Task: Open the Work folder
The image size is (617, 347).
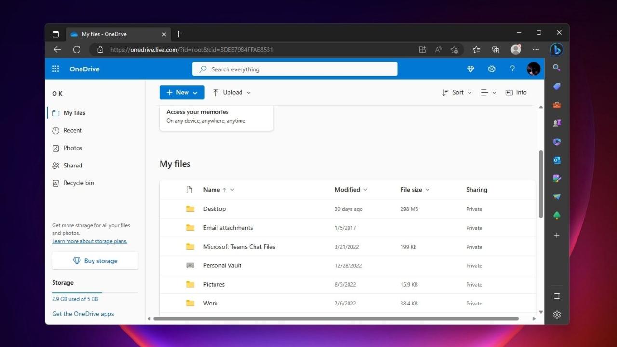Action: (x=210, y=303)
